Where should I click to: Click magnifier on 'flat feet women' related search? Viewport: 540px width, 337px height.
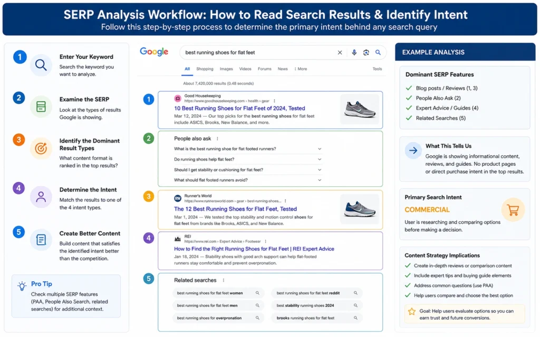257,293
